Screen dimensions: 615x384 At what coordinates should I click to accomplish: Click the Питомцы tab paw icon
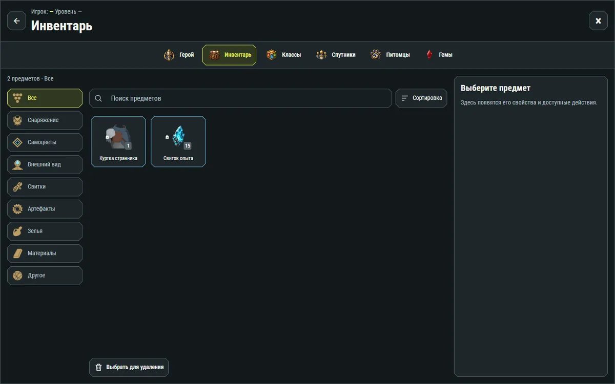[376, 55]
